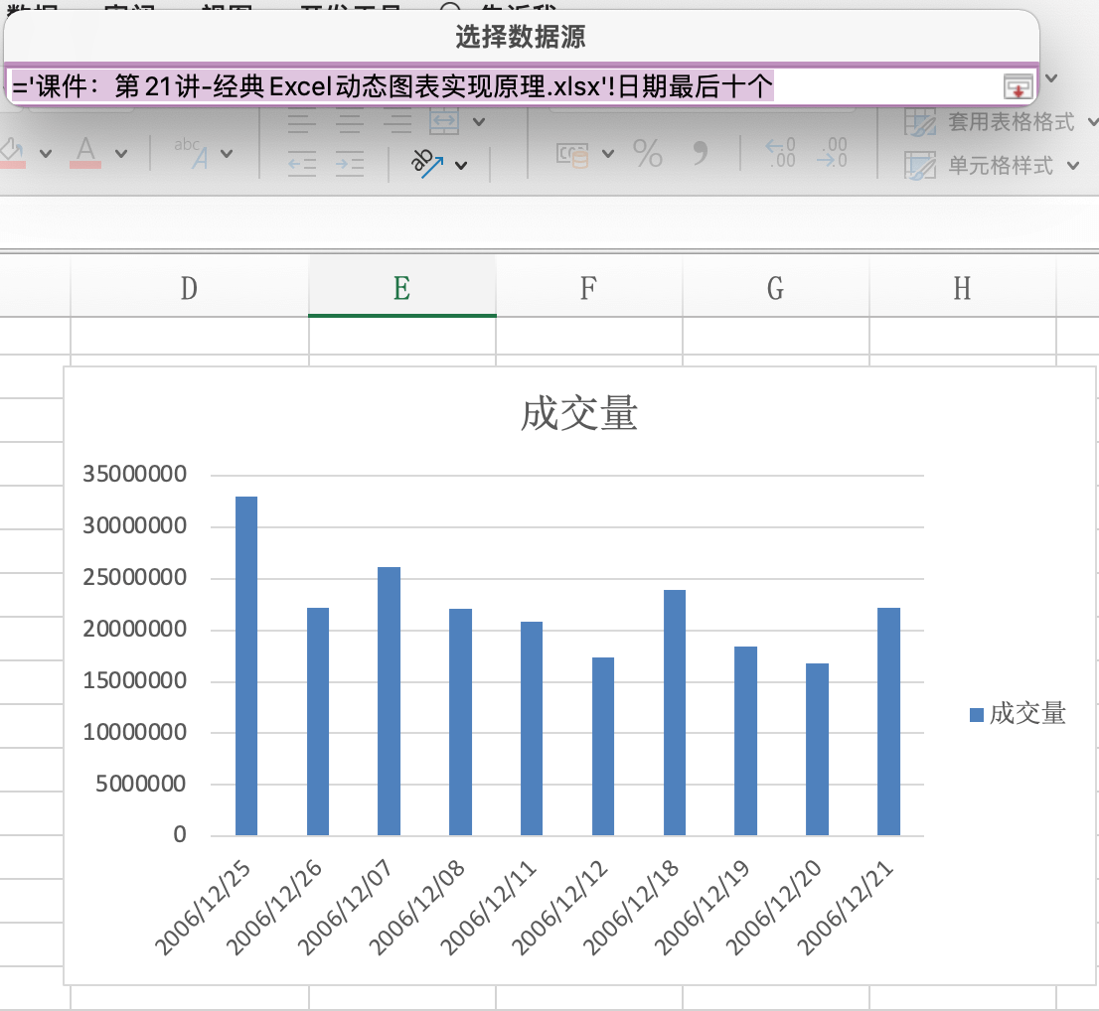The height and width of the screenshot is (1011, 1099).
Task: Select column H header
Action: pyautogui.click(x=962, y=288)
